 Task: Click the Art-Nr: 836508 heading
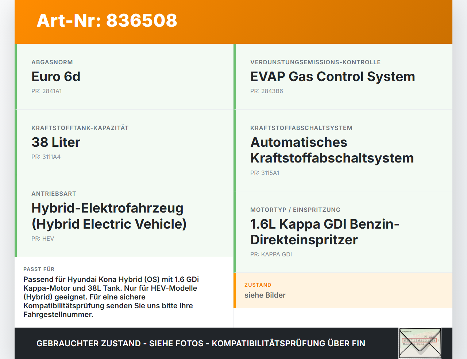click(107, 20)
